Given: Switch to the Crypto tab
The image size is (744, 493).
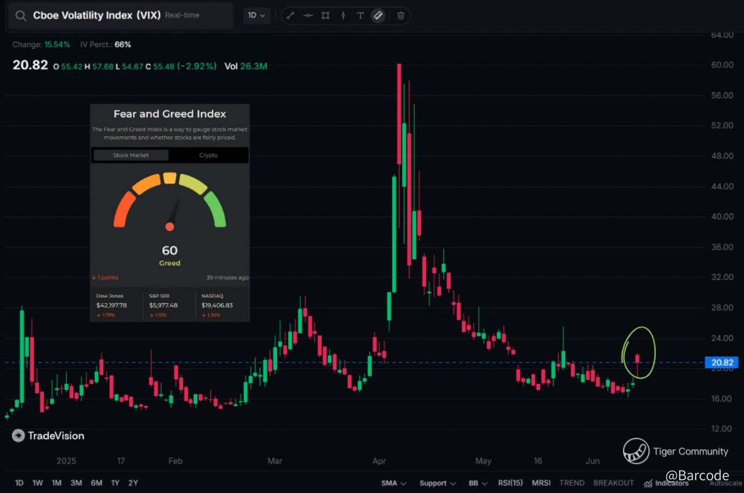Looking at the screenshot, I should 208,155.
